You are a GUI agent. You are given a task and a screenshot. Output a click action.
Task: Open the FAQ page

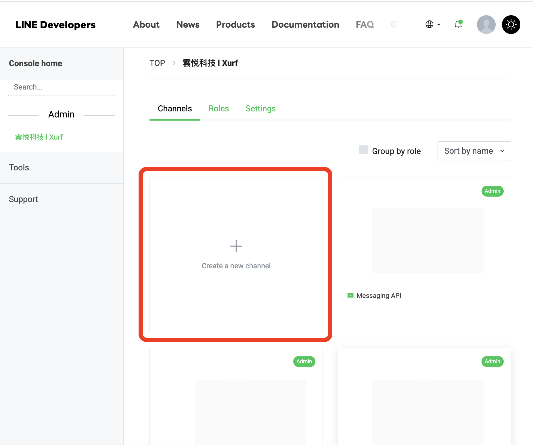click(x=365, y=24)
